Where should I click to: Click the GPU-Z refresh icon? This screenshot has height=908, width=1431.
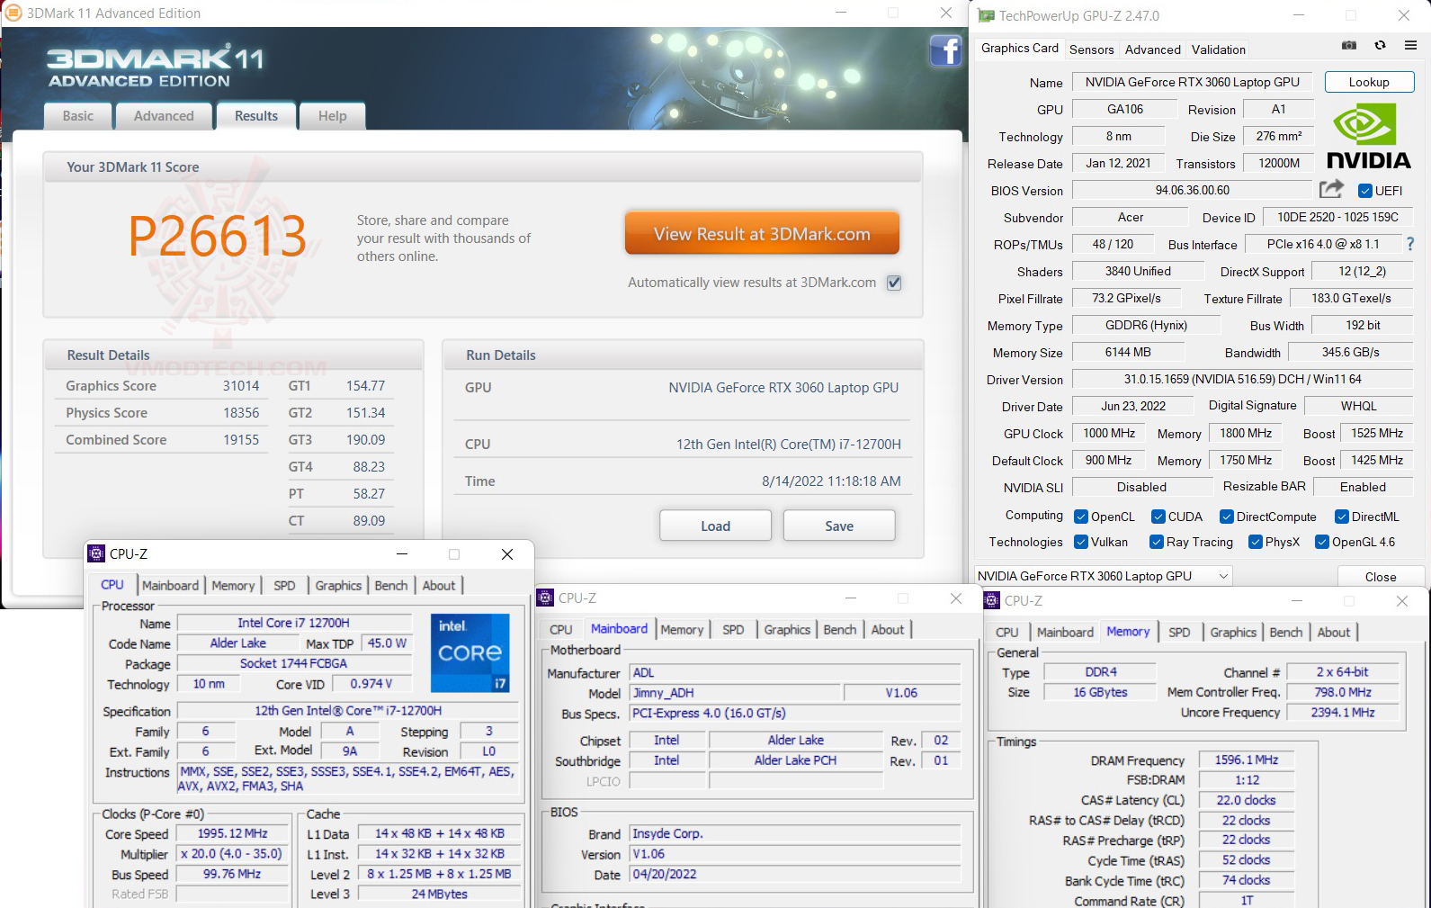(x=1380, y=45)
